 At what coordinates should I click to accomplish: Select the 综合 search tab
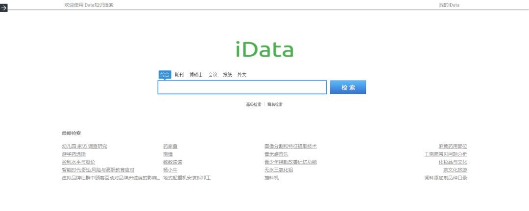(165, 75)
